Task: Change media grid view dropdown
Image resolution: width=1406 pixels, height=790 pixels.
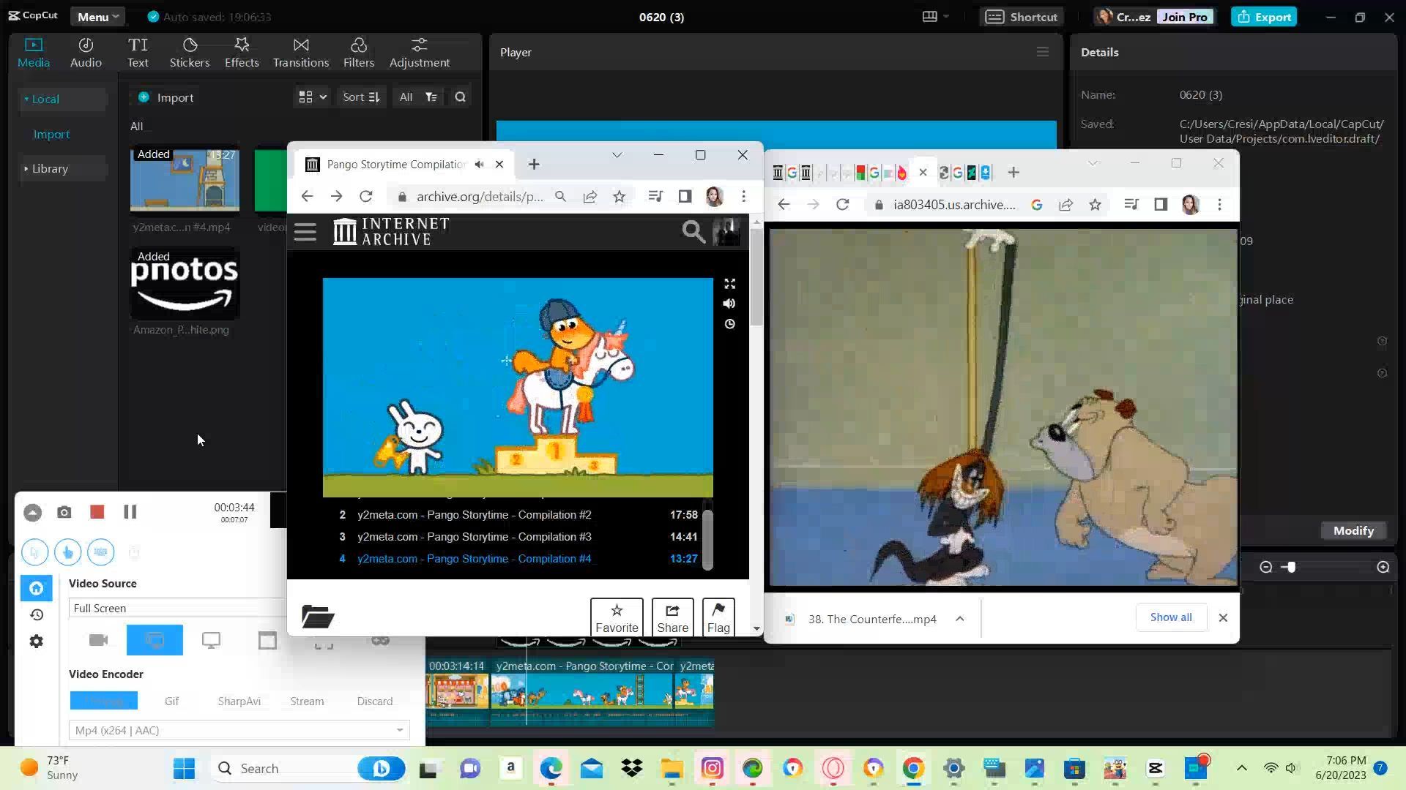Action: tap(313, 97)
